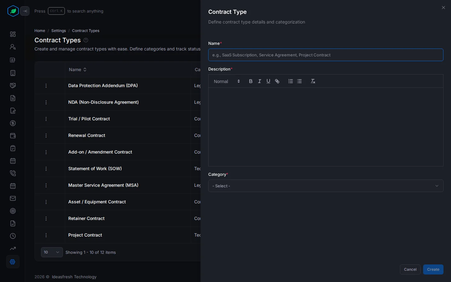This screenshot has height=282, width=451.
Task: Start a bulleted list in the description
Action: click(x=299, y=81)
